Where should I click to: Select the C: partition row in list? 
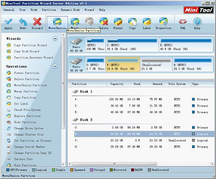coord(142,106)
